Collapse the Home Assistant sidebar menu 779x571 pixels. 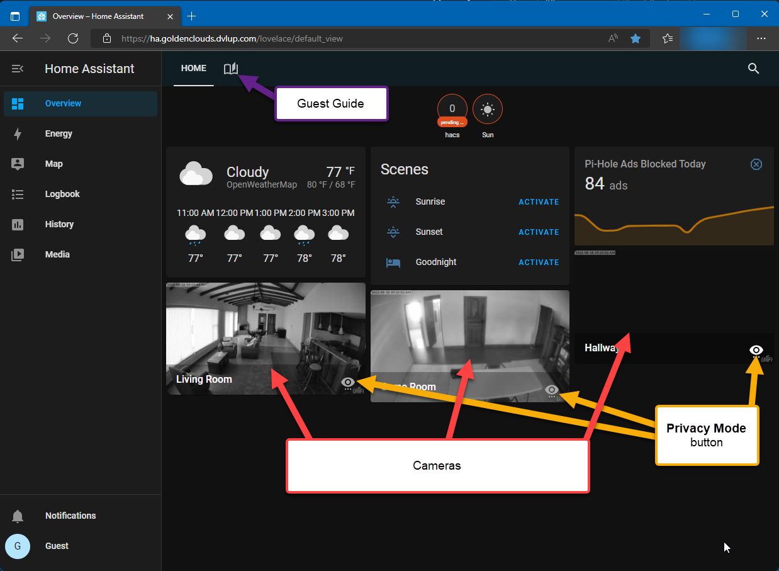(x=18, y=69)
